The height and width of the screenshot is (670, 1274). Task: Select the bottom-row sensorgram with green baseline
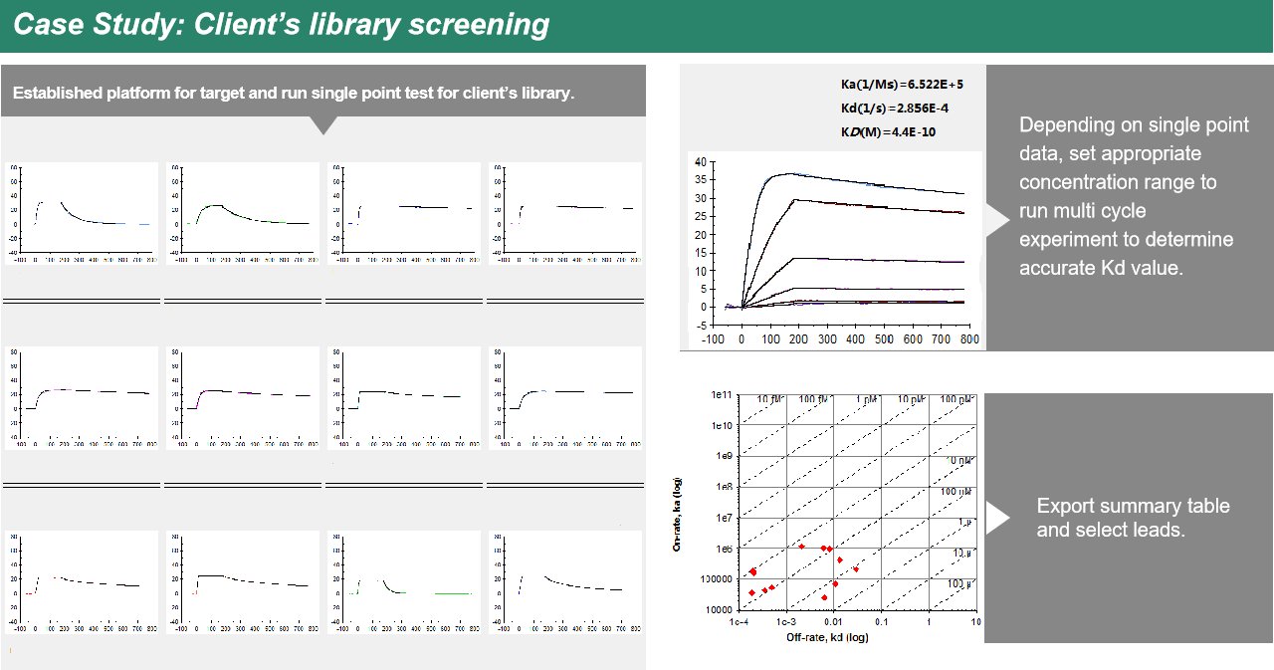click(x=404, y=581)
